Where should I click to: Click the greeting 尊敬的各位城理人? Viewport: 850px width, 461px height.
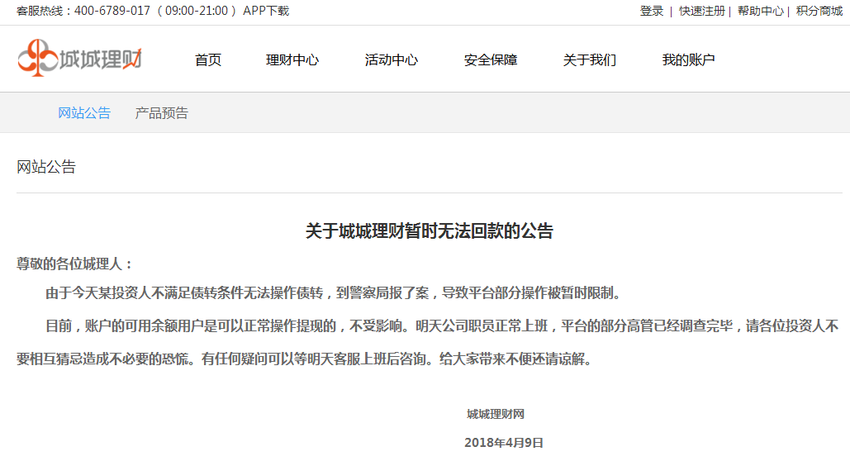(75, 264)
